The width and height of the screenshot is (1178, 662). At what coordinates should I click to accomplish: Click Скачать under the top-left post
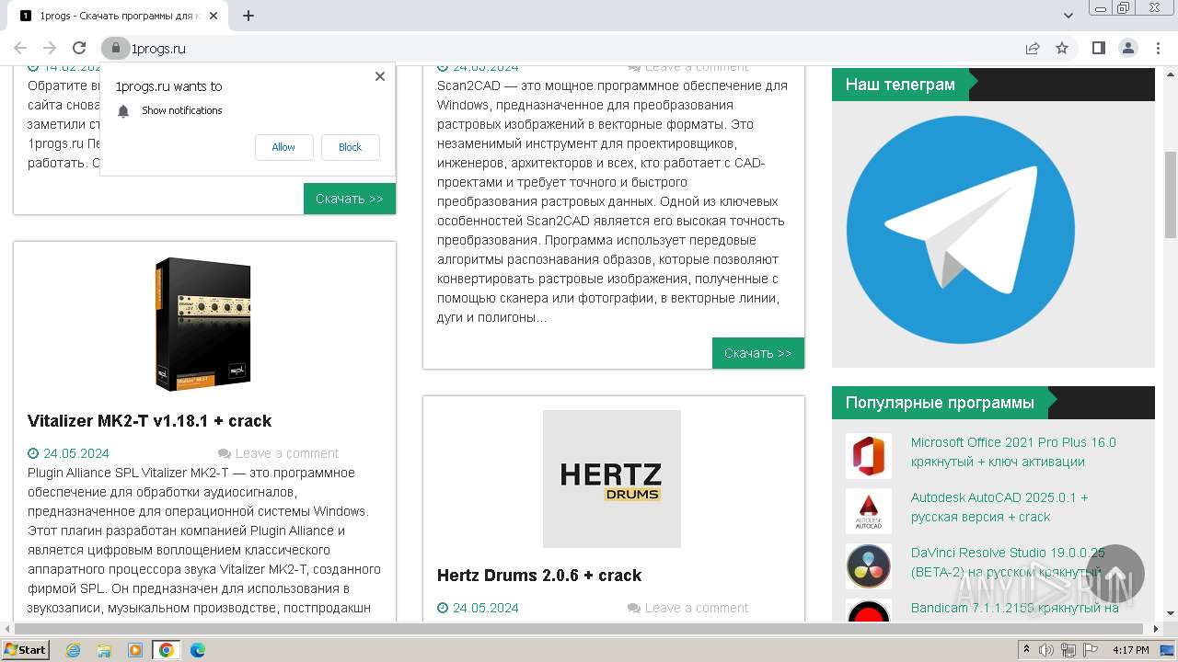click(350, 199)
